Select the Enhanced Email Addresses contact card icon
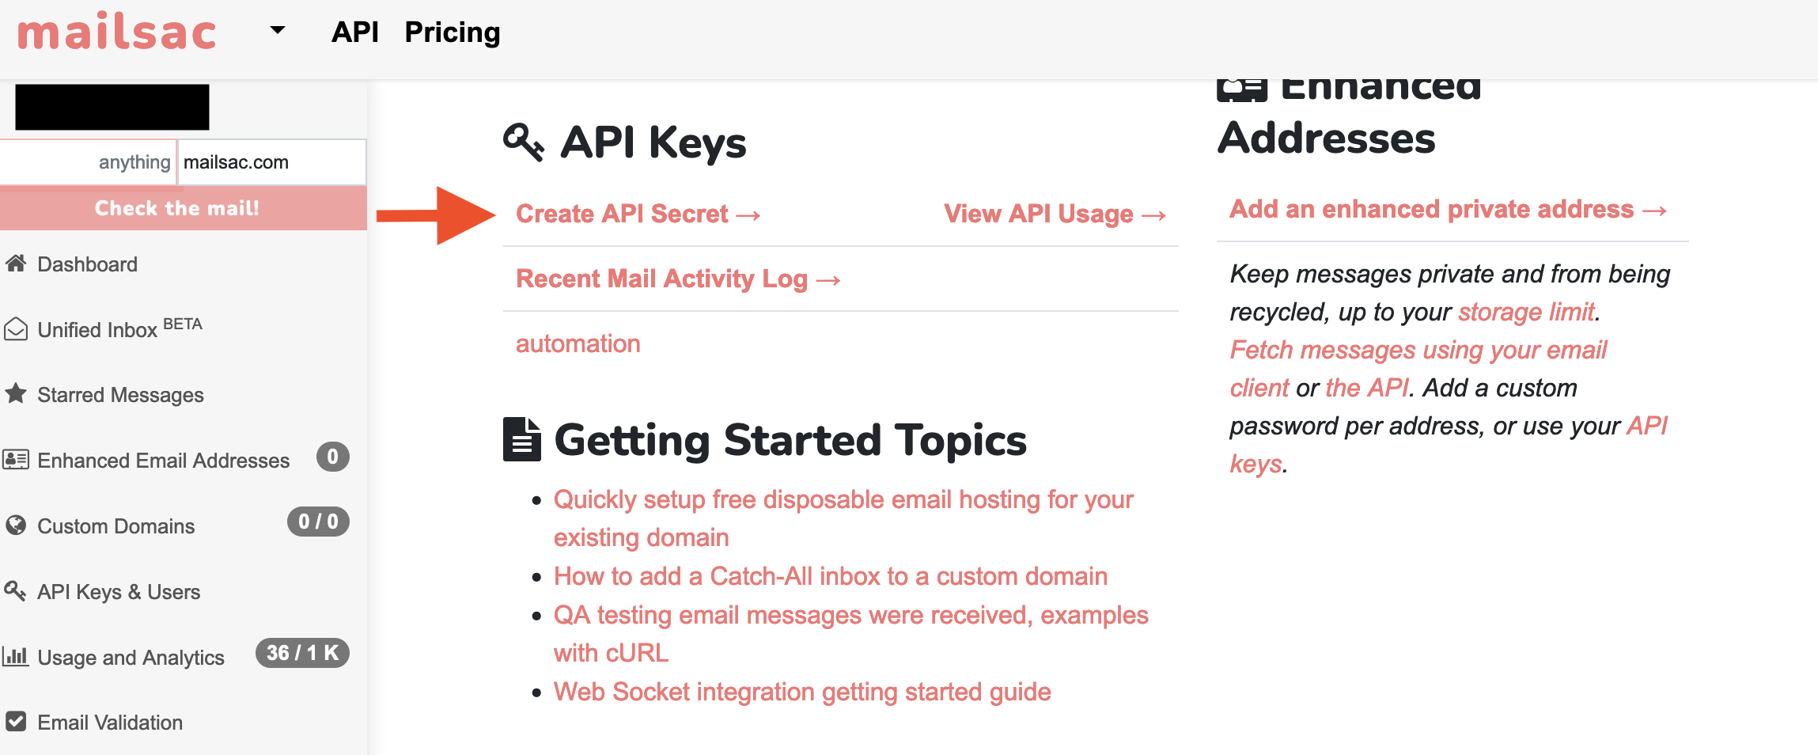 point(16,459)
